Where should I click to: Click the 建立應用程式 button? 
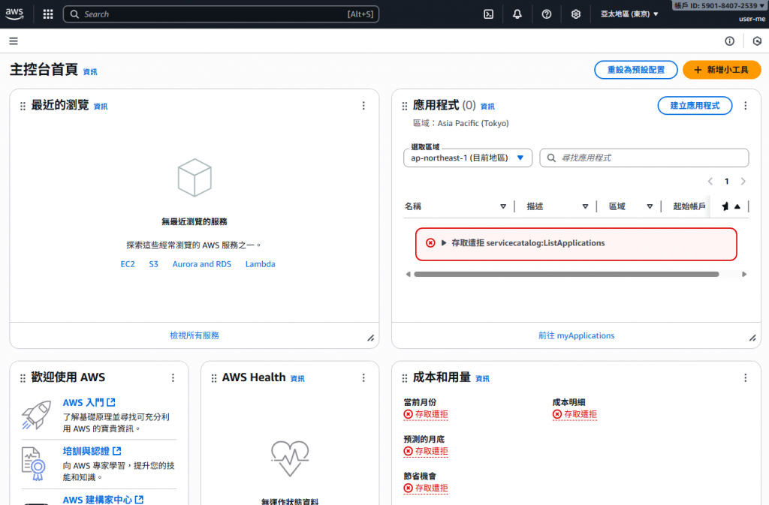click(x=695, y=105)
